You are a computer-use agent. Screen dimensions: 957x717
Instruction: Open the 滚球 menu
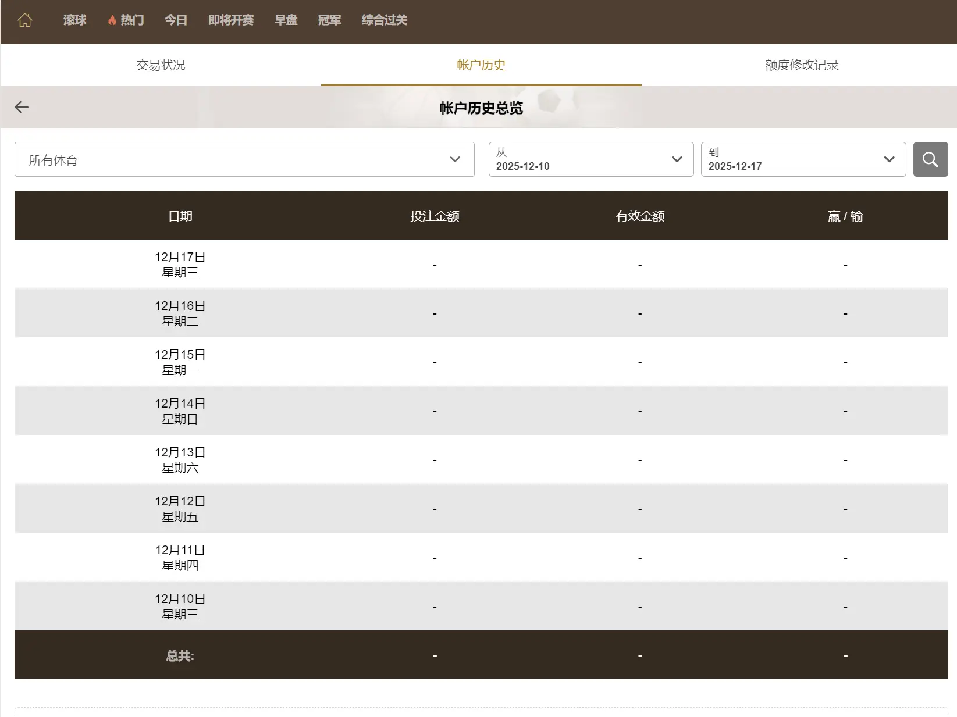click(x=75, y=20)
